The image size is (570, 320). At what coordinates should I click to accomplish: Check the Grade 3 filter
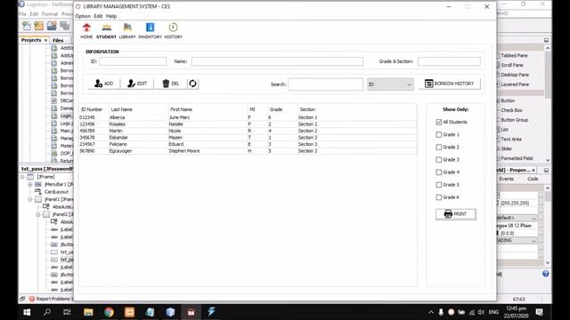click(439, 160)
